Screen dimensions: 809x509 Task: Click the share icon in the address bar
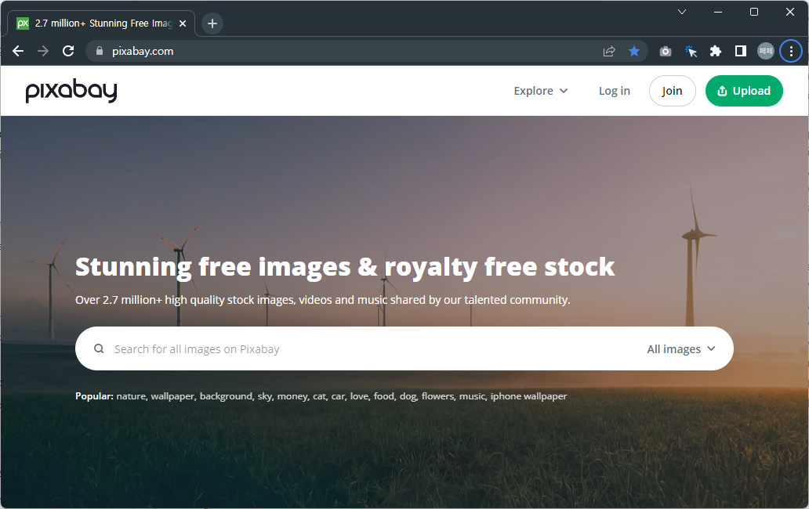tap(609, 50)
